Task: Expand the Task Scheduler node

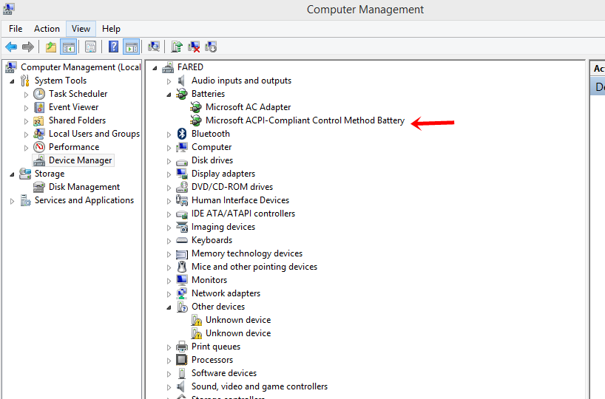Action: pyautogui.click(x=26, y=95)
